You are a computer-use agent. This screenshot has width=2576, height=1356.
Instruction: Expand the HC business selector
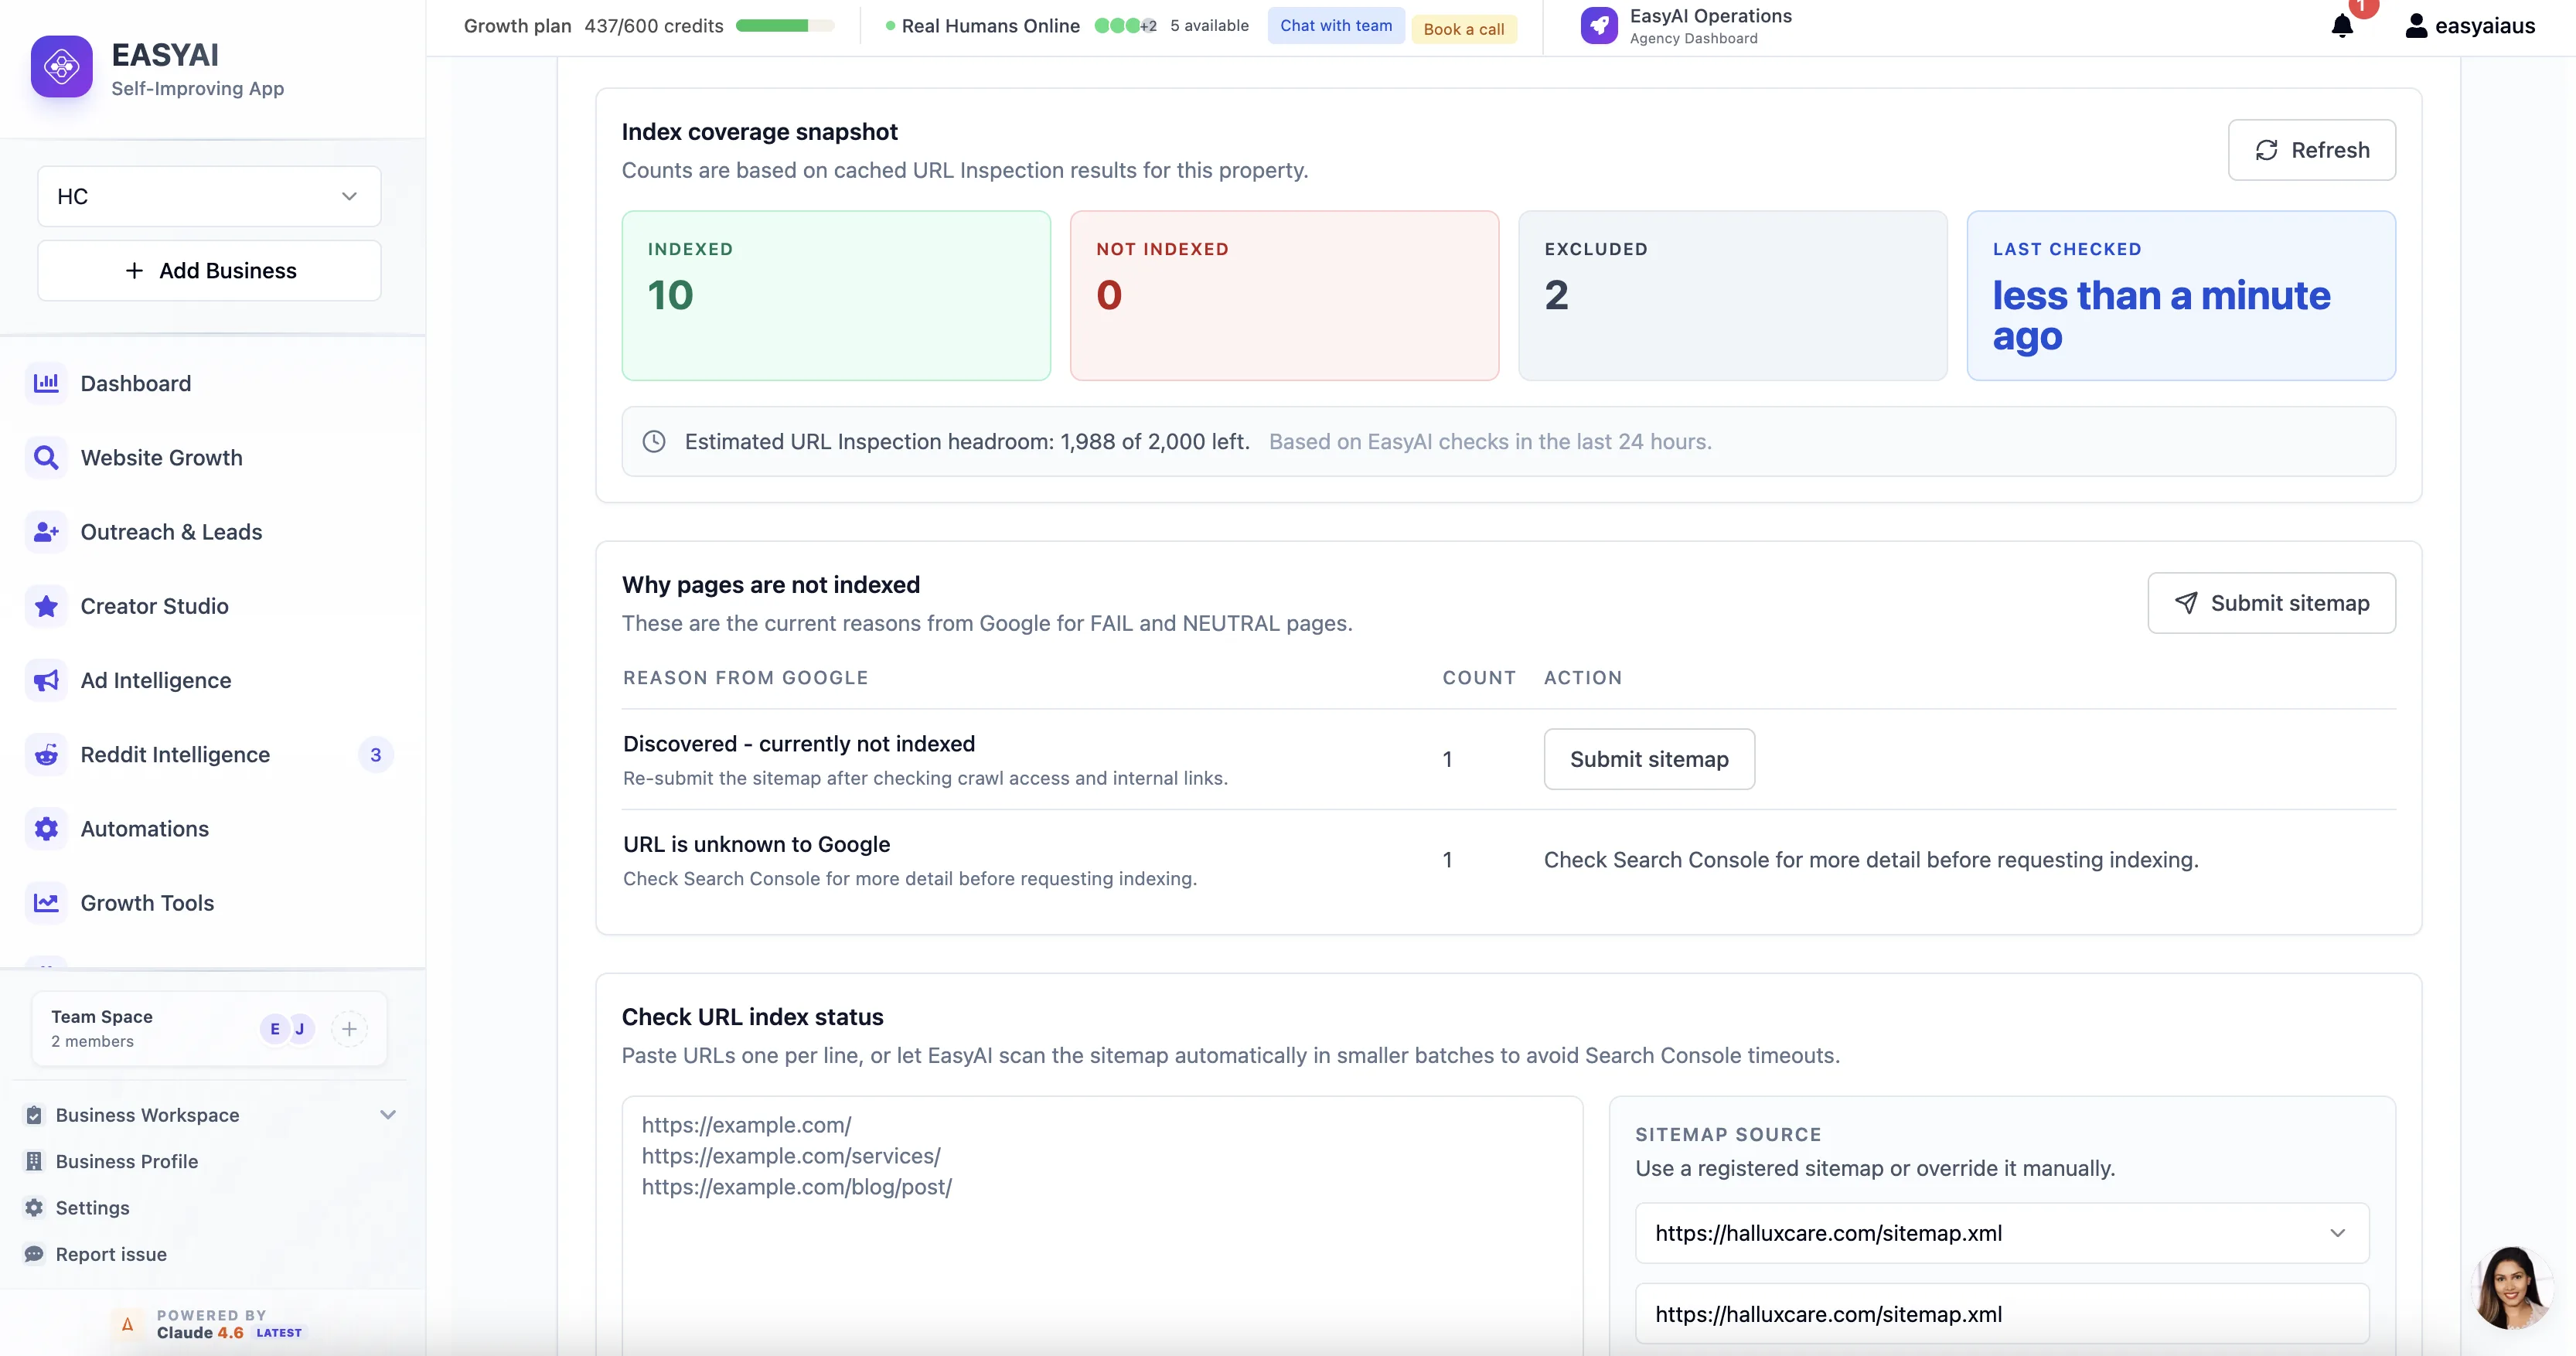click(x=208, y=196)
